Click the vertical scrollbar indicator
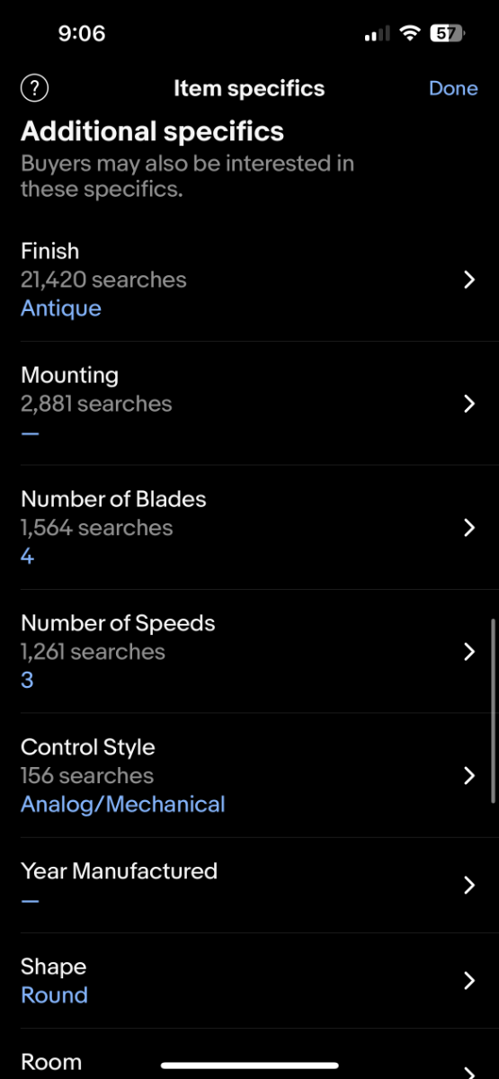 (493, 710)
